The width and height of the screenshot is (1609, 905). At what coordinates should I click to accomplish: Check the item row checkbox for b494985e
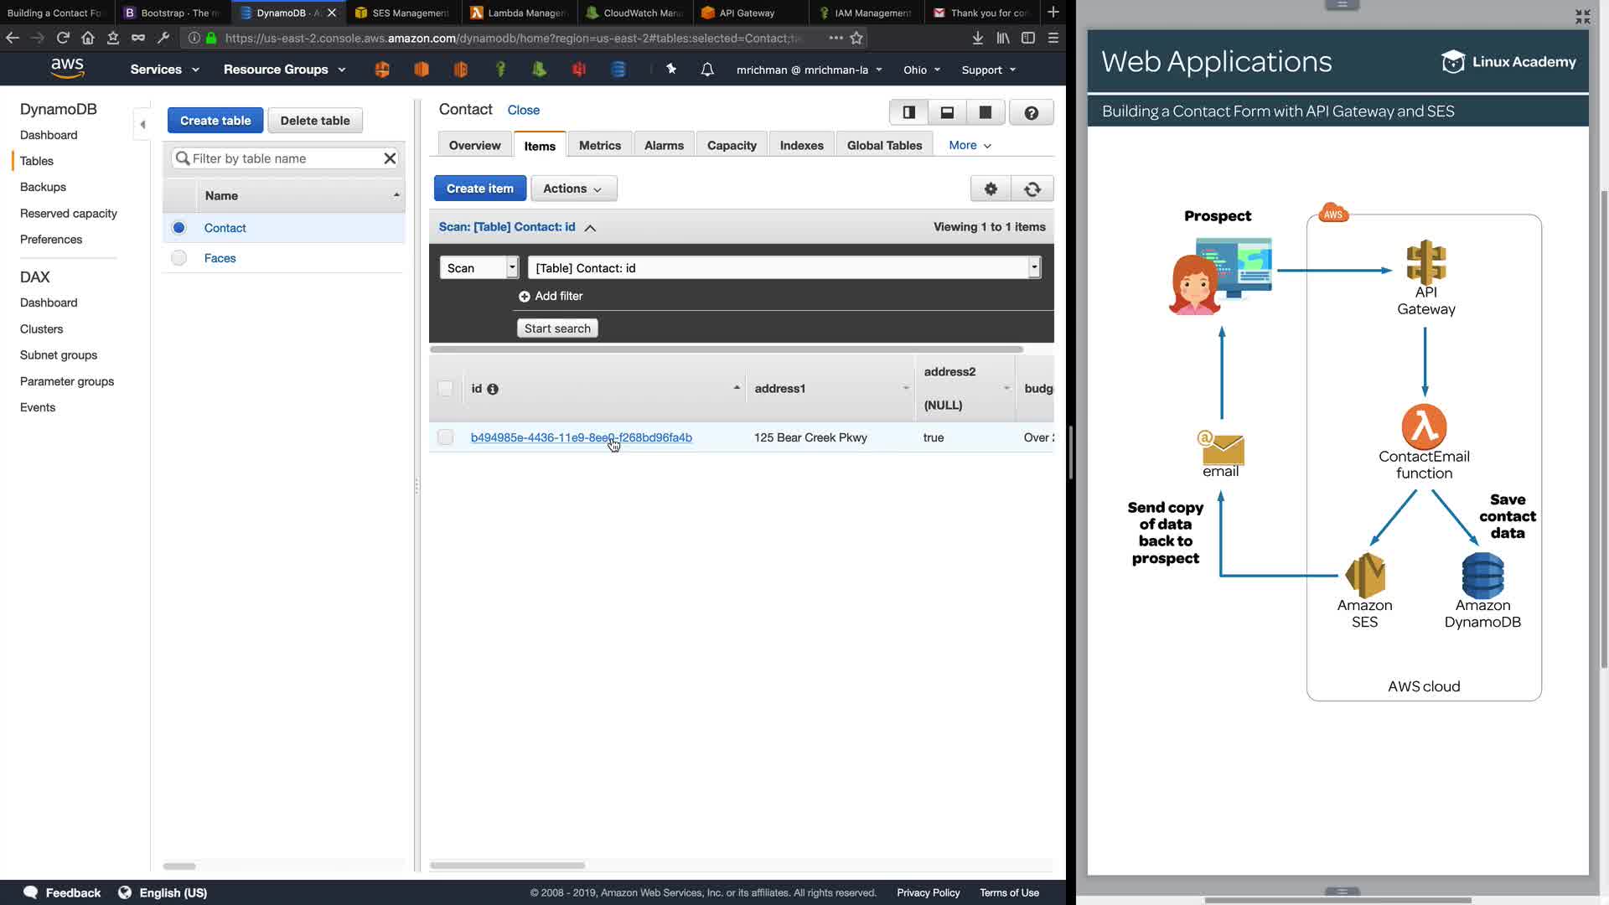click(445, 437)
